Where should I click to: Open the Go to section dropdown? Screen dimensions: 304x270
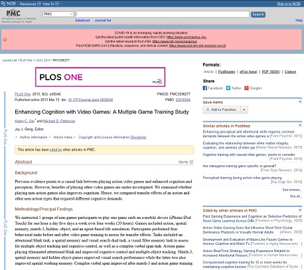tap(186, 162)
